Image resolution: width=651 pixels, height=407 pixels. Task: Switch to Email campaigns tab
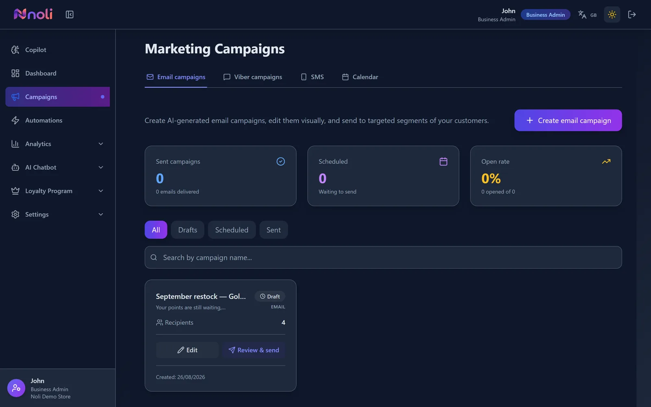pos(176,77)
